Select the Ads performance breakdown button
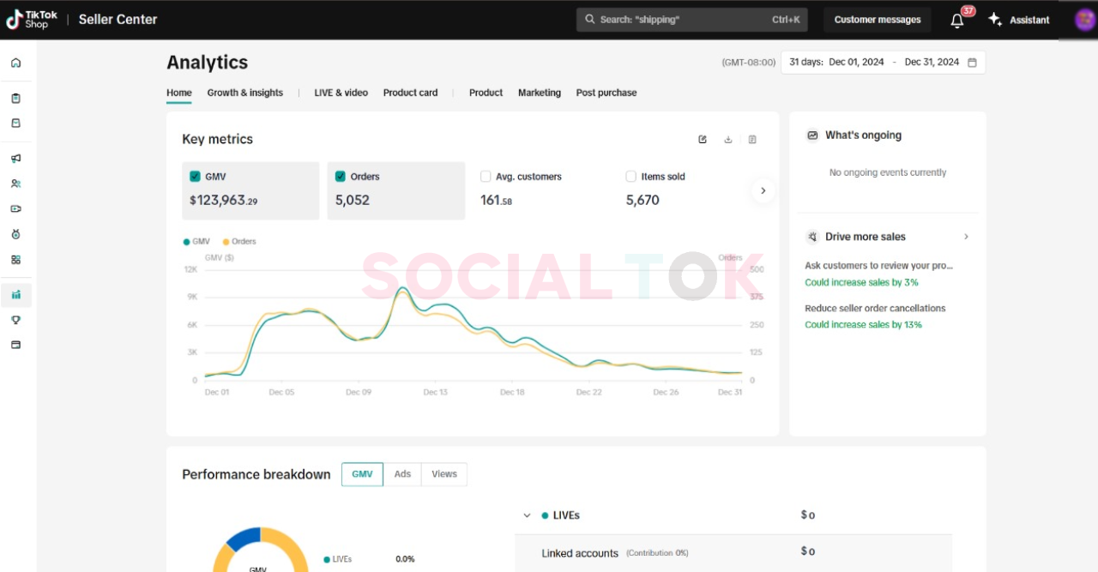Viewport: 1098px width, 572px height. point(402,474)
